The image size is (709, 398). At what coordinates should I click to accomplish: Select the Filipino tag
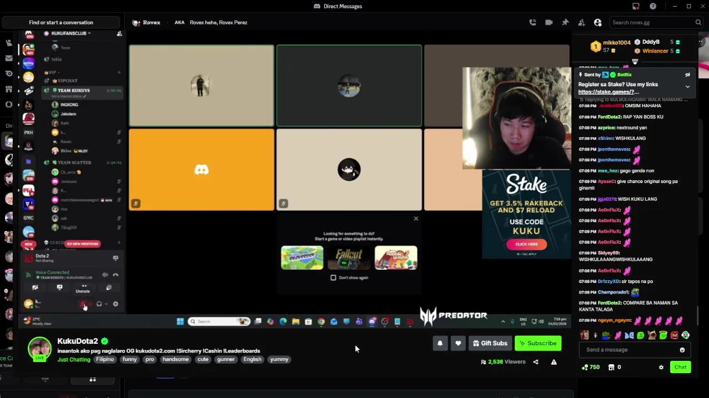105,359
